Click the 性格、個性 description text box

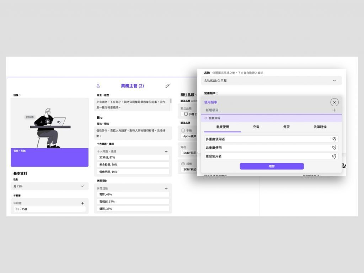tap(133, 133)
